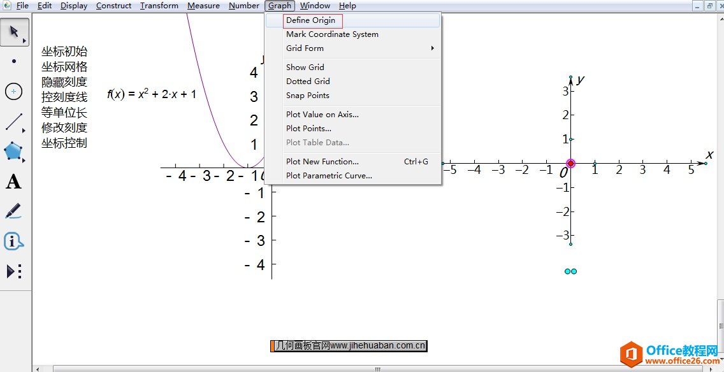Click the 几何画板官网 website label
The image size is (724, 372).
click(349, 346)
